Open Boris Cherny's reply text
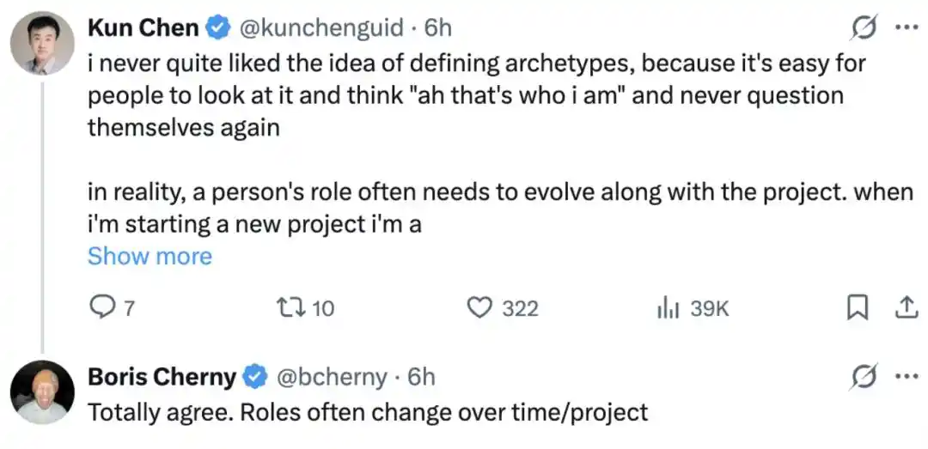The height and width of the screenshot is (449, 928). (x=368, y=412)
